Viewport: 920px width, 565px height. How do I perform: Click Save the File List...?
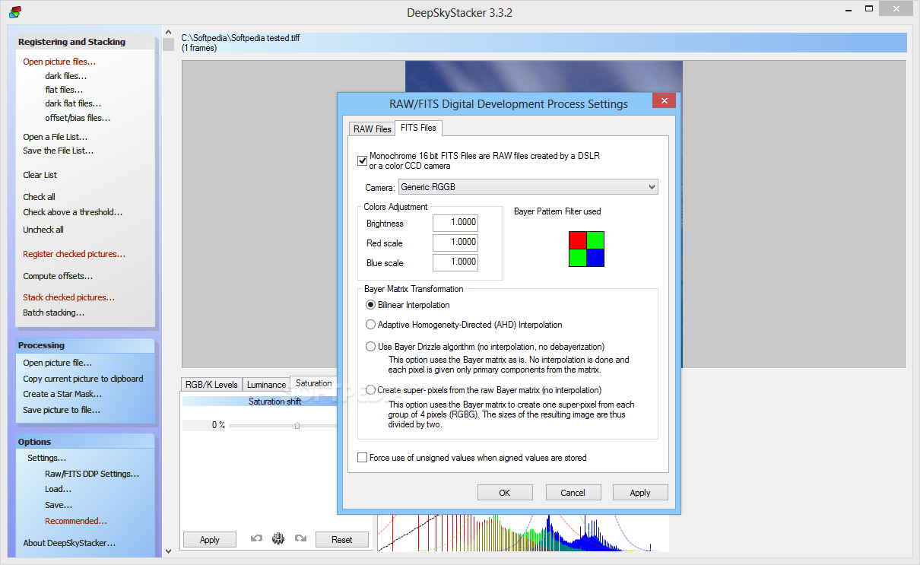[59, 151]
